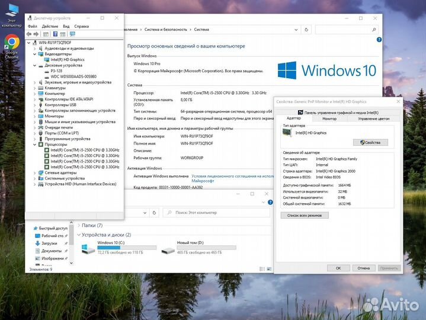Collapse the WIN-RU1P73QT9OF root node
Screen dimensions: 426x320
coord(29,43)
